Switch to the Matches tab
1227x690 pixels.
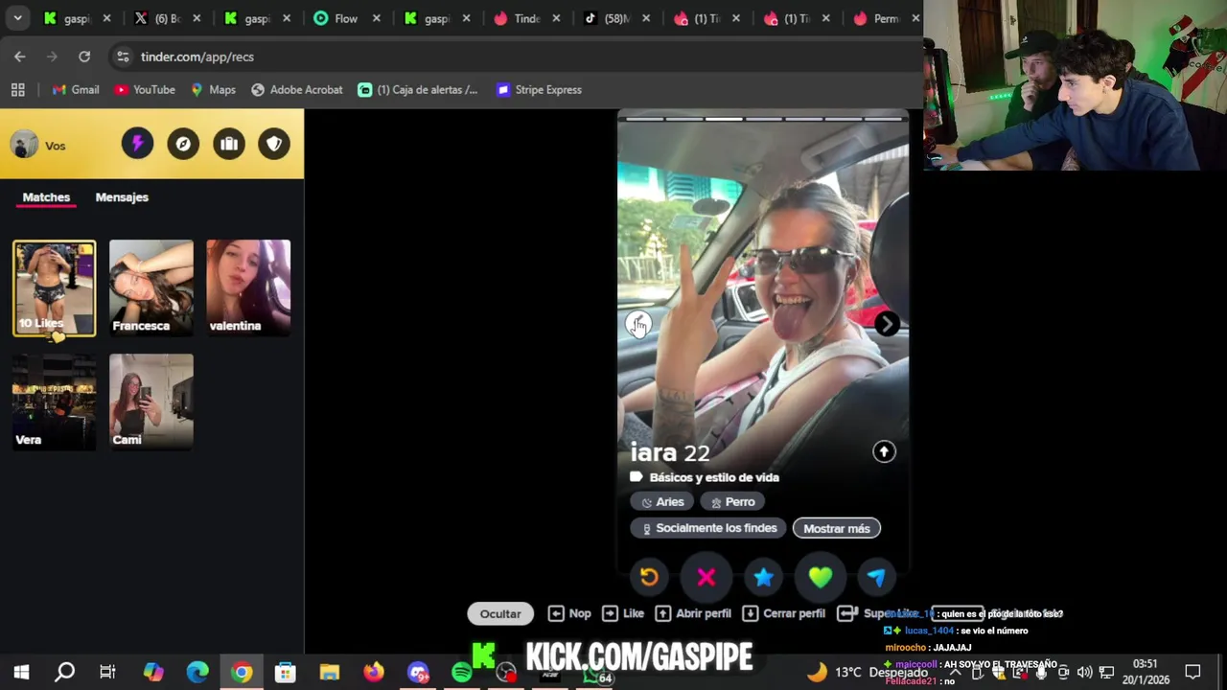[46, 197]
